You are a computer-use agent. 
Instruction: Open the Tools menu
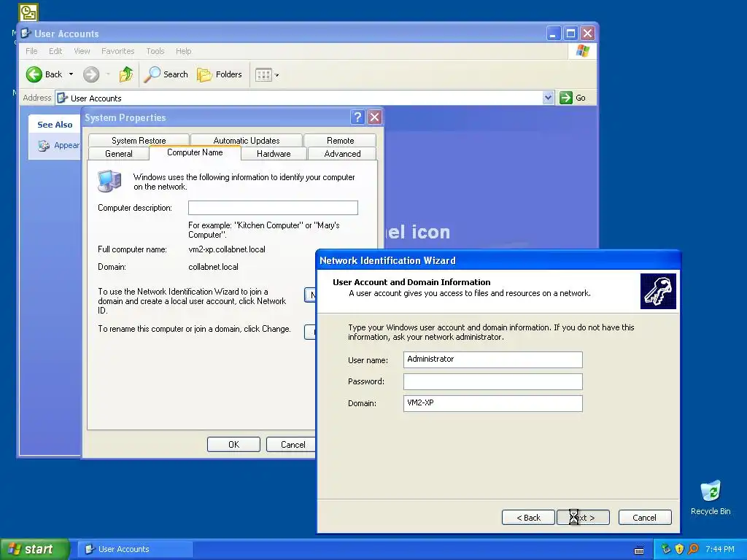pos(155,51)
